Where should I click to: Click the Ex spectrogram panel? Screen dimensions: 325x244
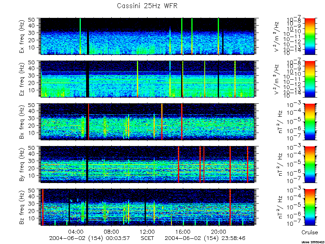[147, 36]
